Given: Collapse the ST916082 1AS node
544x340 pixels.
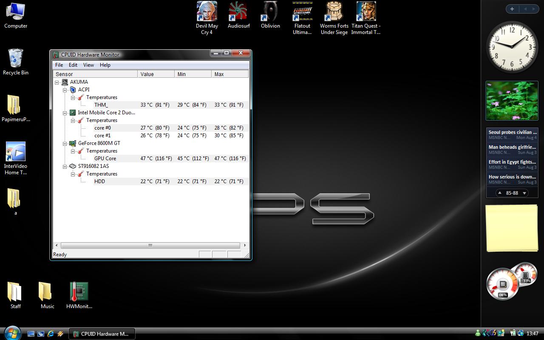Looking at the screenshot, I should [65, 167].
